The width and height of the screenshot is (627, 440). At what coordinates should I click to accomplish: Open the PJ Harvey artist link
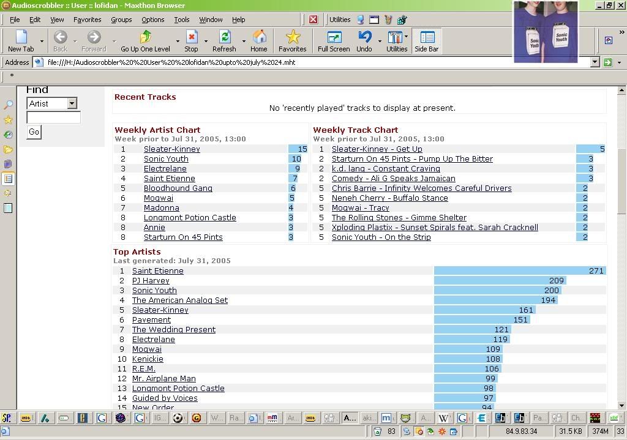151,281
